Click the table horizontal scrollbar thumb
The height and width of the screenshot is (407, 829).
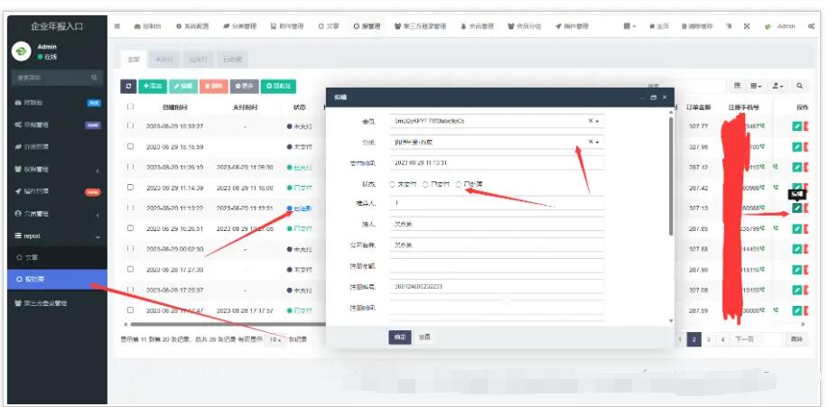tap(228, 324)
